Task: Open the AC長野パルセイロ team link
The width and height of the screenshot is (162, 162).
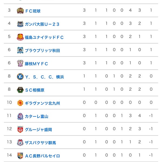Action: [x=42, y=156]
